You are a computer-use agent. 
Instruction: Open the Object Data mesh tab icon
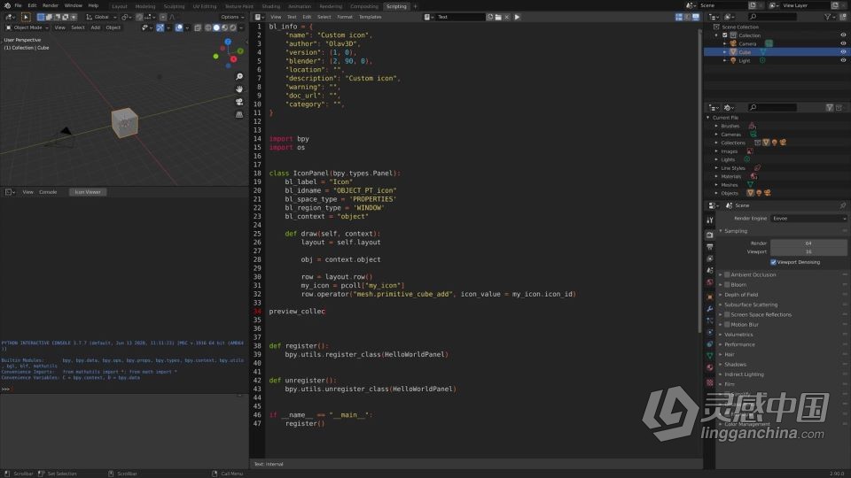tap(709, 356)
